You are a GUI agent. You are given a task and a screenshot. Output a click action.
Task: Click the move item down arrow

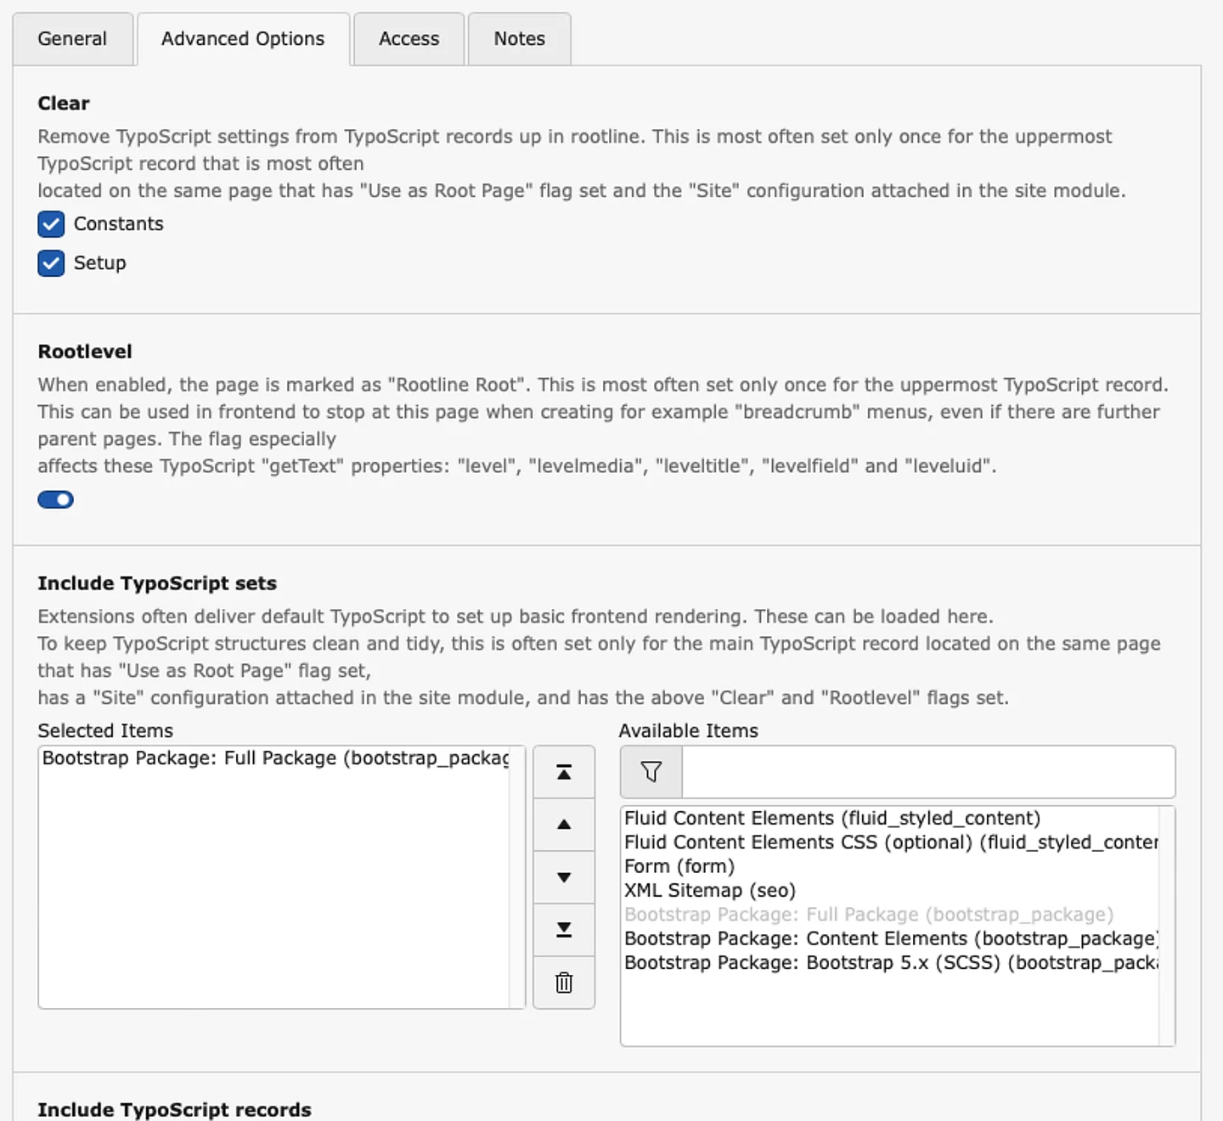point(563,877)
